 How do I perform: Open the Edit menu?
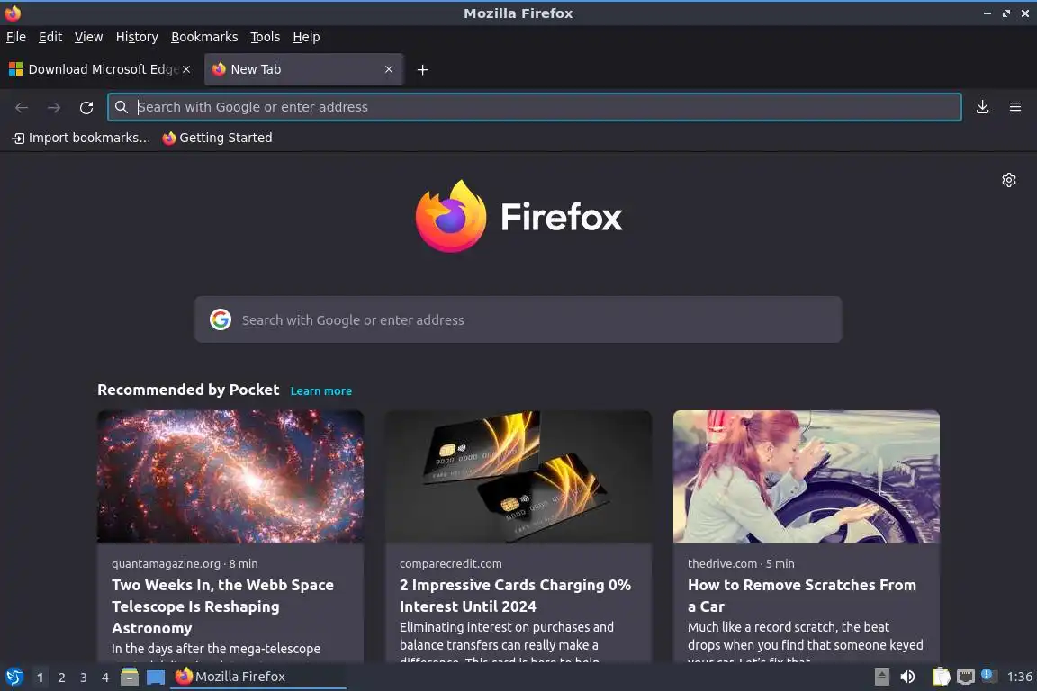click(x=50, y=37)
